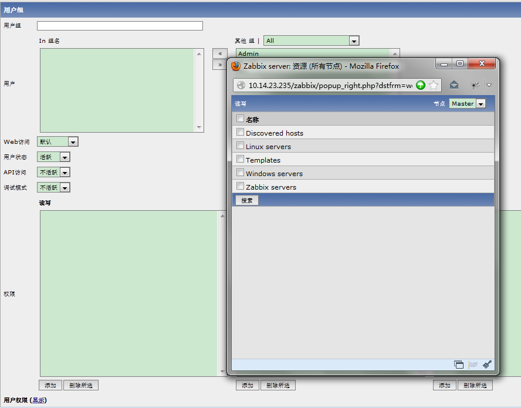521x408 pixels.
Task: Click the 搜索 button in the popup
Action: pos(247,201)
